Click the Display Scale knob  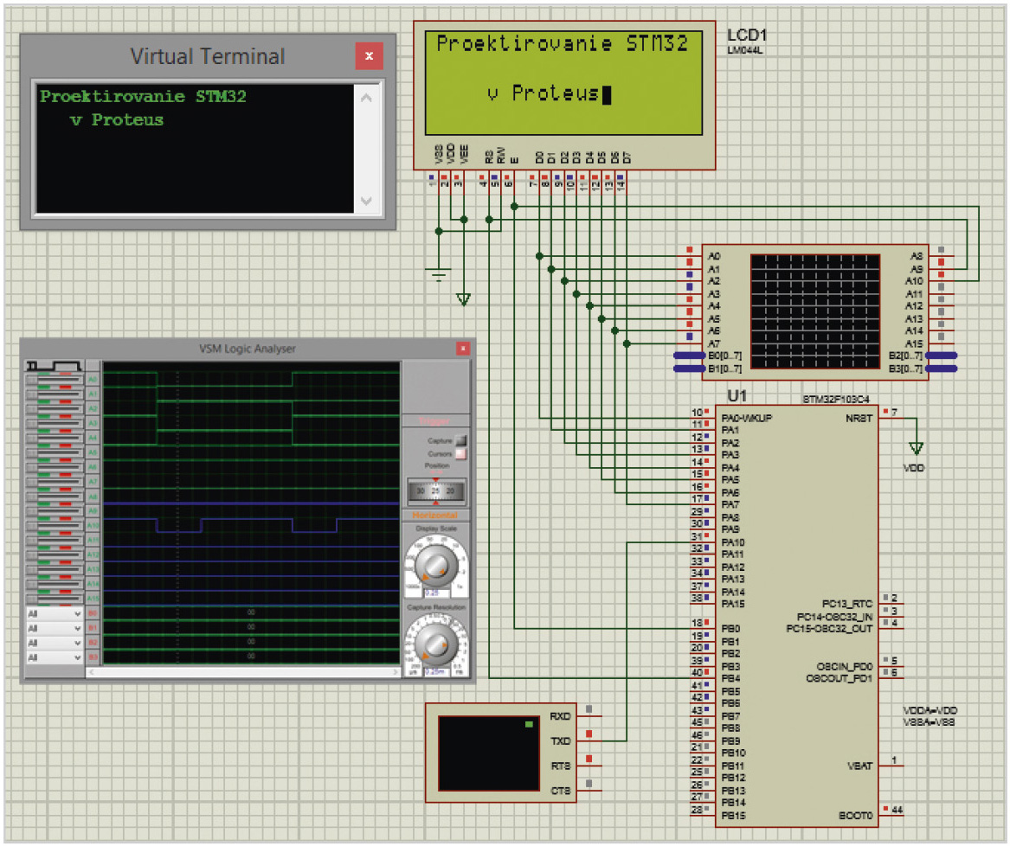pos(436,564)
